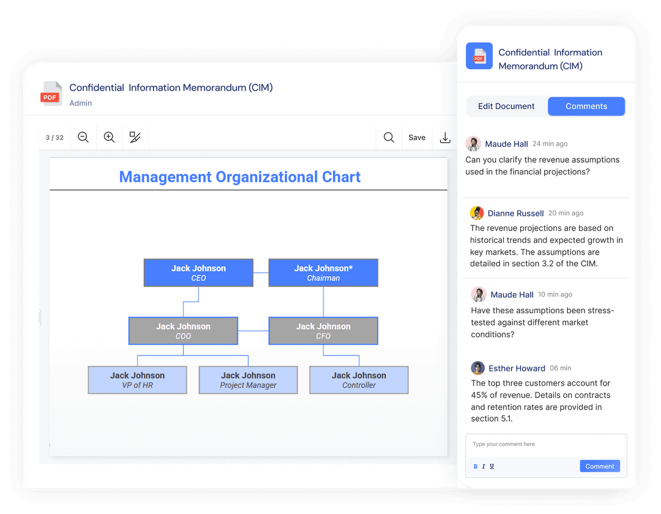Select the Jack Johnson* Chairman box
This screenshot has width=661, height=514.
click(x=323, y=272)
